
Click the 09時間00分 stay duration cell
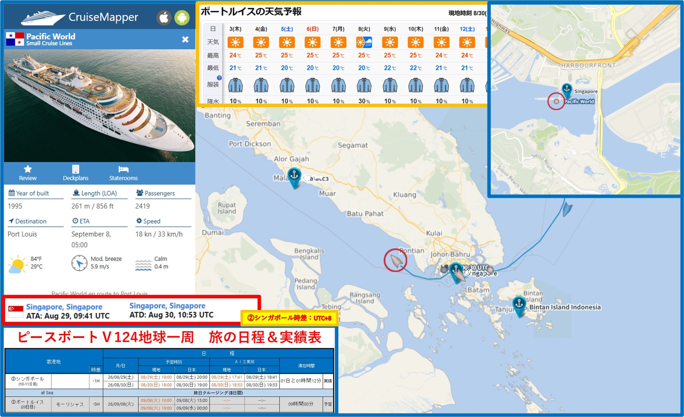click(x=301, y=404)
